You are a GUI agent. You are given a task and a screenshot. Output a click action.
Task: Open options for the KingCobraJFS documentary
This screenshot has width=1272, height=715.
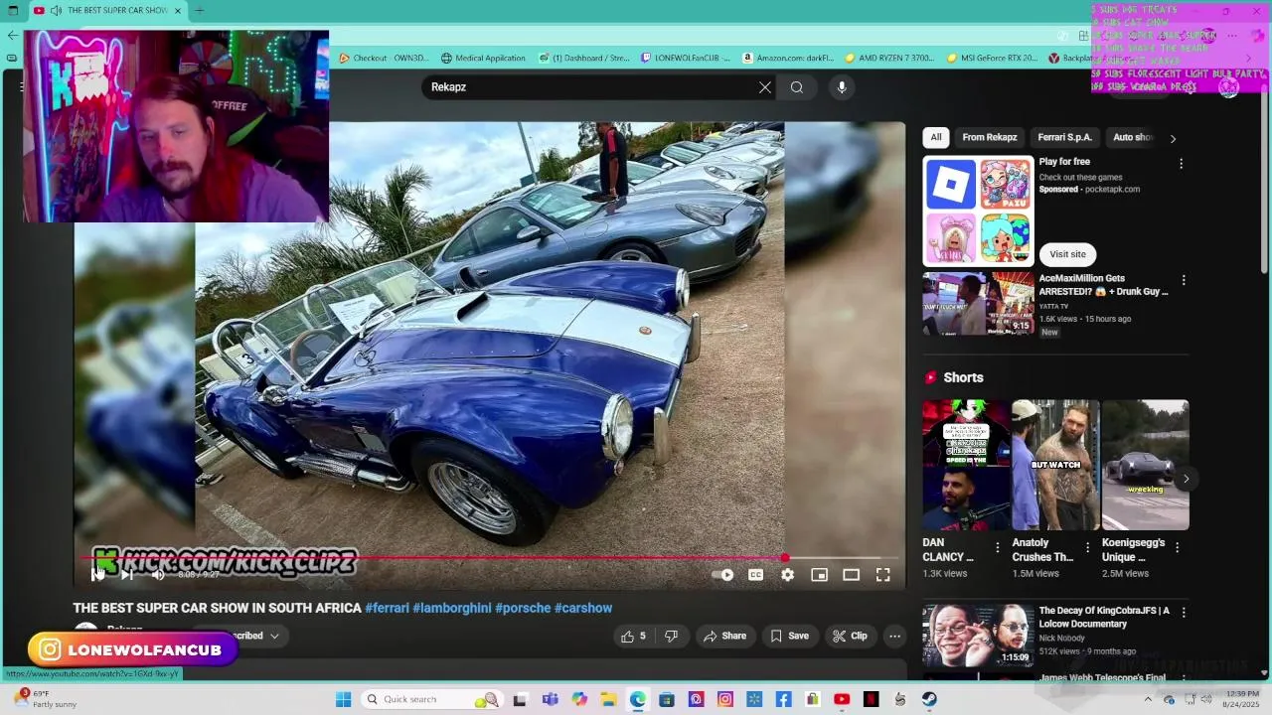coord(1183,613)
